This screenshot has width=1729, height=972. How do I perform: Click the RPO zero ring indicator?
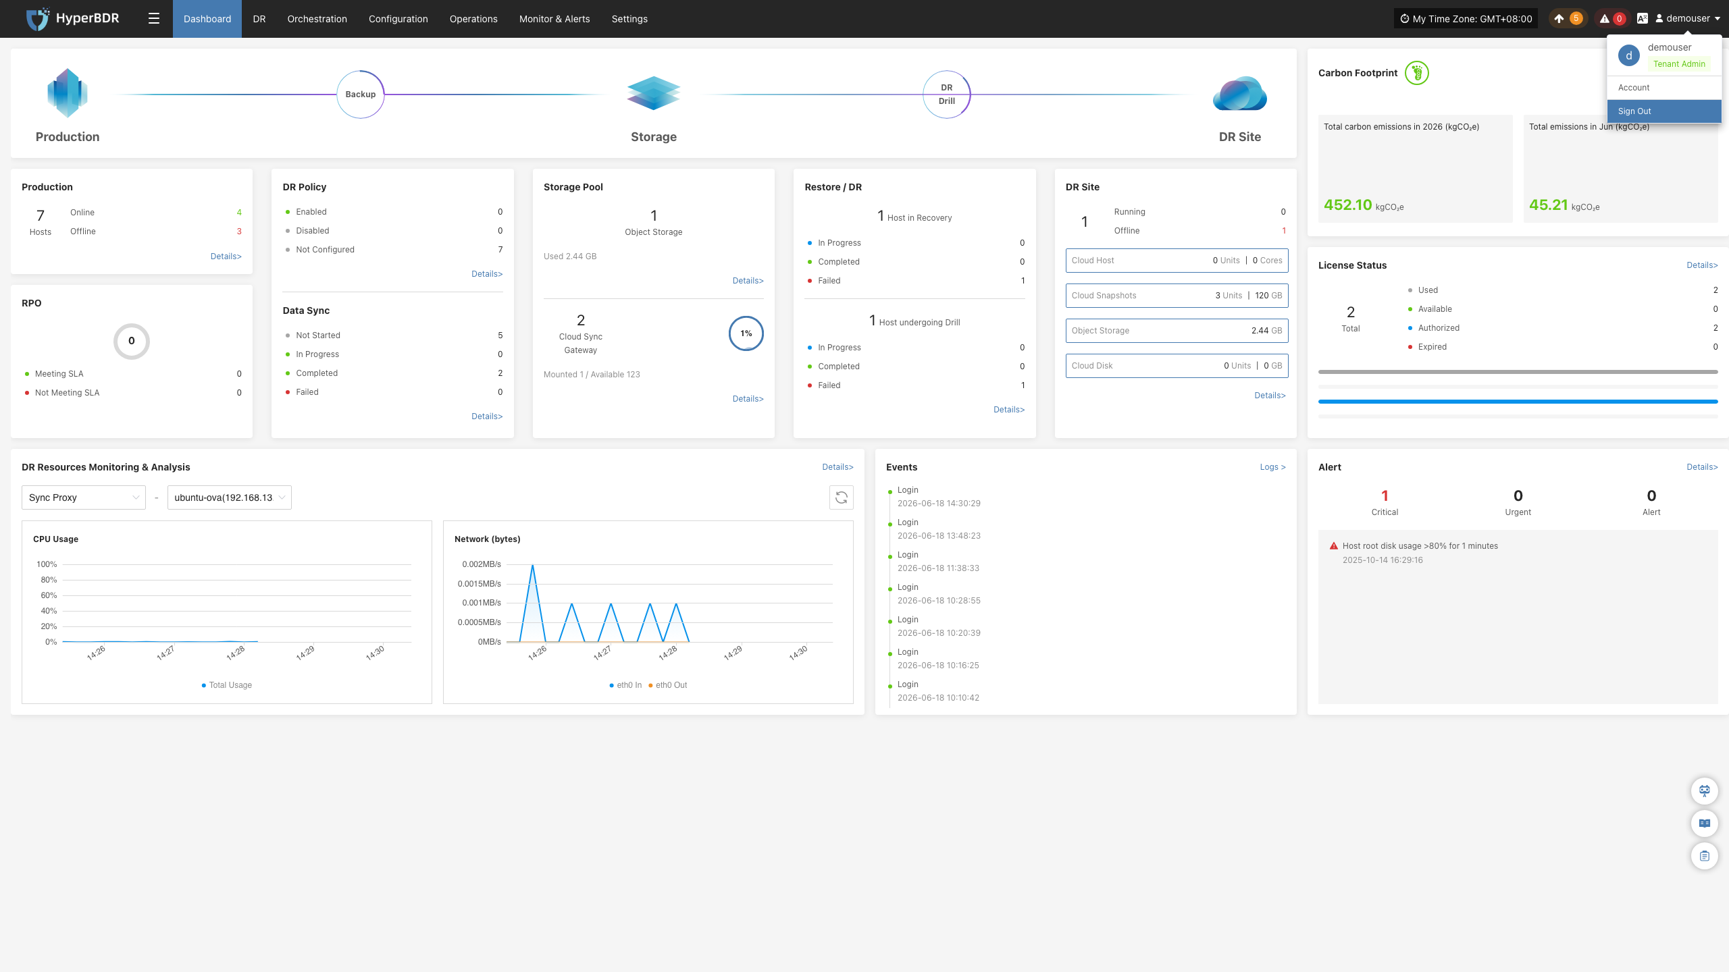[x=132, y=341]
